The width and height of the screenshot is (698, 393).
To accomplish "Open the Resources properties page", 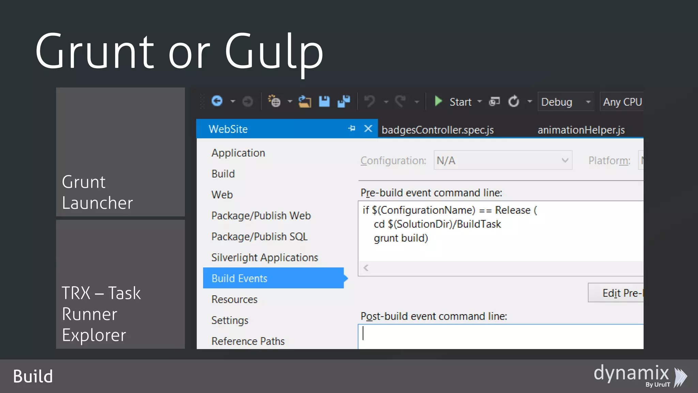I will pos(234,299).
